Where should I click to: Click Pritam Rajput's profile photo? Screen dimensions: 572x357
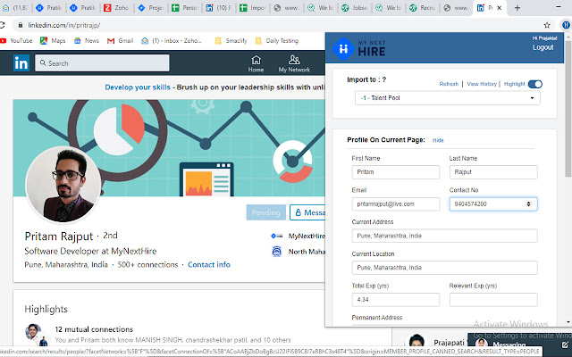[63, 185]
